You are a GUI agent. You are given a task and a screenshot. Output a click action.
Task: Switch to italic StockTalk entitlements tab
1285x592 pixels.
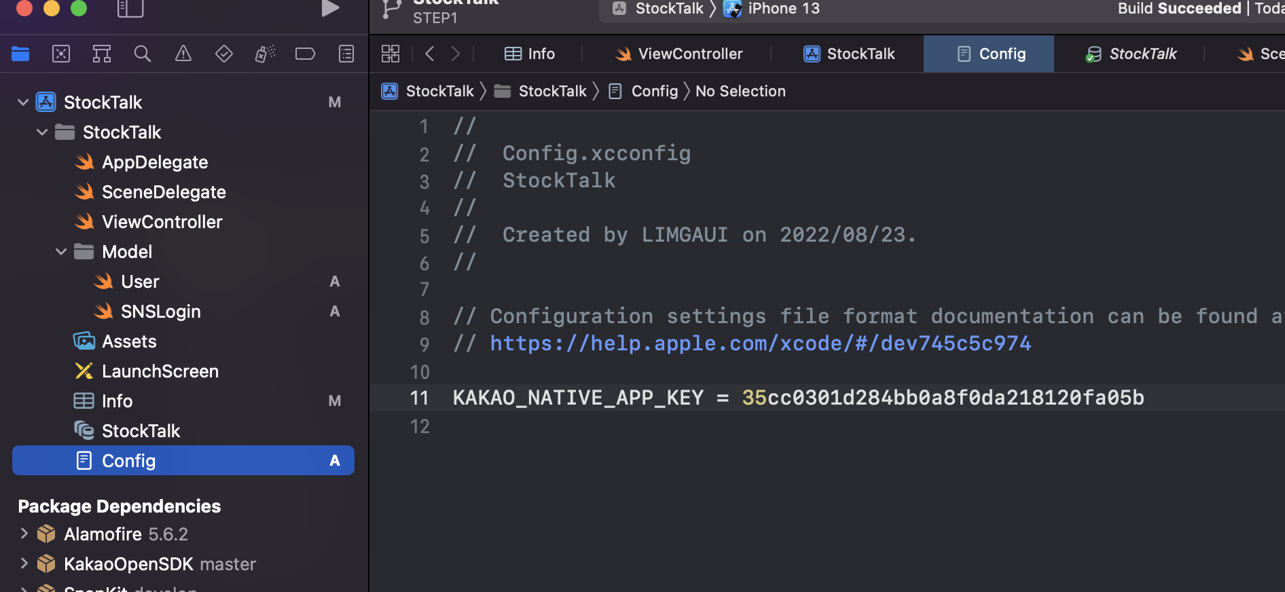click(x=1131, y=54)
